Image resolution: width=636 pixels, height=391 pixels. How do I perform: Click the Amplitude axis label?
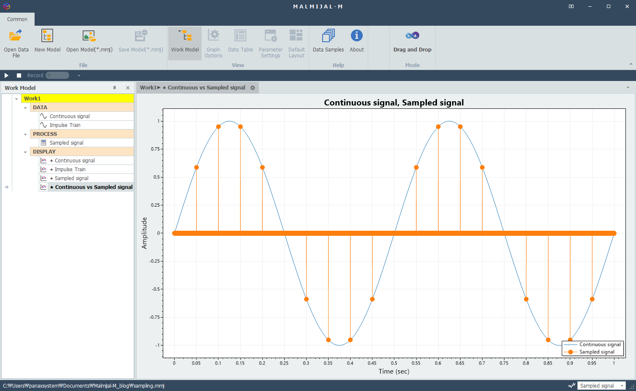144,233
